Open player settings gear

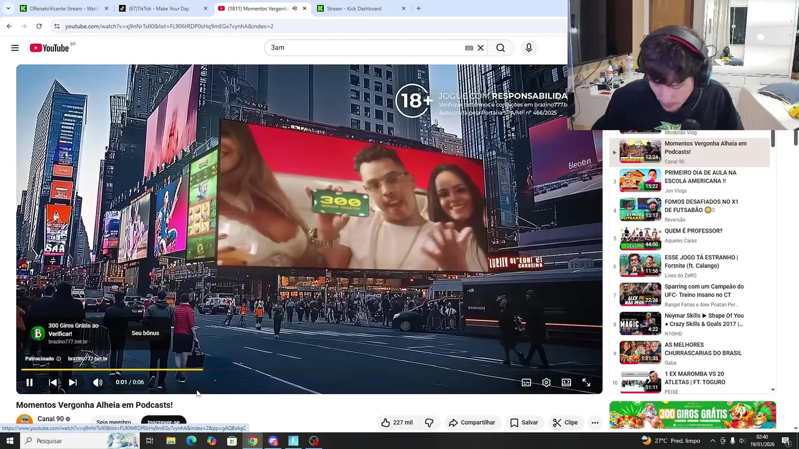click(x=546, y=382)
